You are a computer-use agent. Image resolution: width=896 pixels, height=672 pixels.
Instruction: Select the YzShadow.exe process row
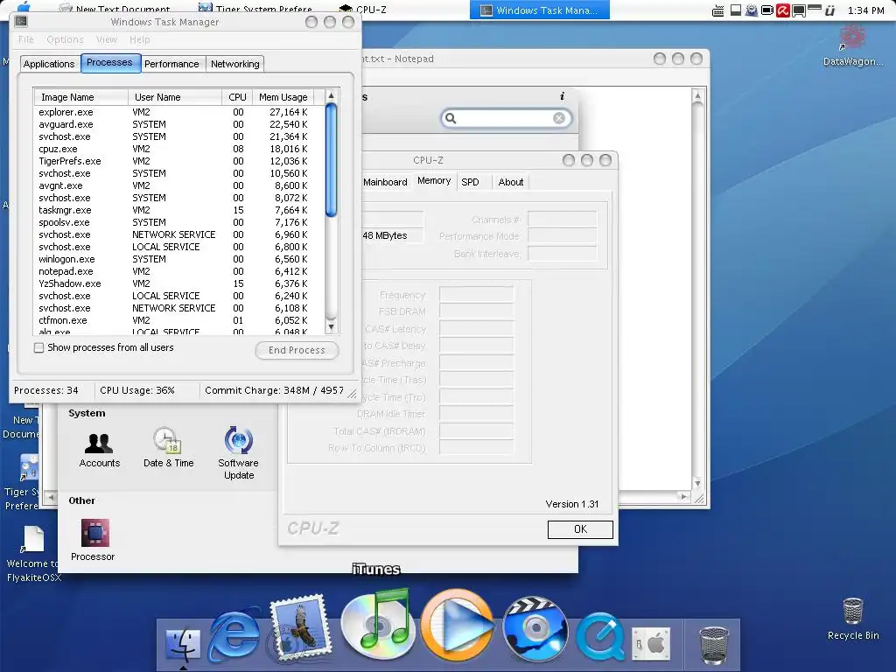pyautogui.click(x=178, y=283)
